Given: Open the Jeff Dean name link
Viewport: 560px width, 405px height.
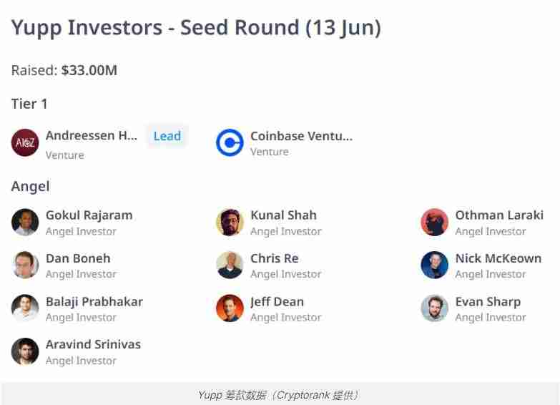Looking at the screenshot, I should [277, 301].
